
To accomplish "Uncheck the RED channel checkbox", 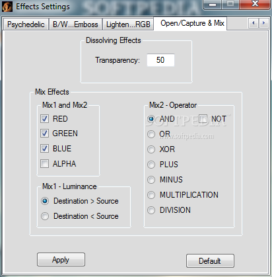I will click(45, 119).
